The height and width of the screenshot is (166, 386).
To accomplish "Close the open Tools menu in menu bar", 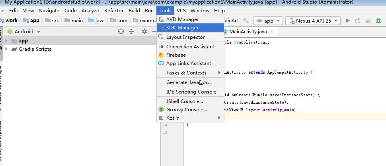I will pyautogui.click(x=165, y=11).
